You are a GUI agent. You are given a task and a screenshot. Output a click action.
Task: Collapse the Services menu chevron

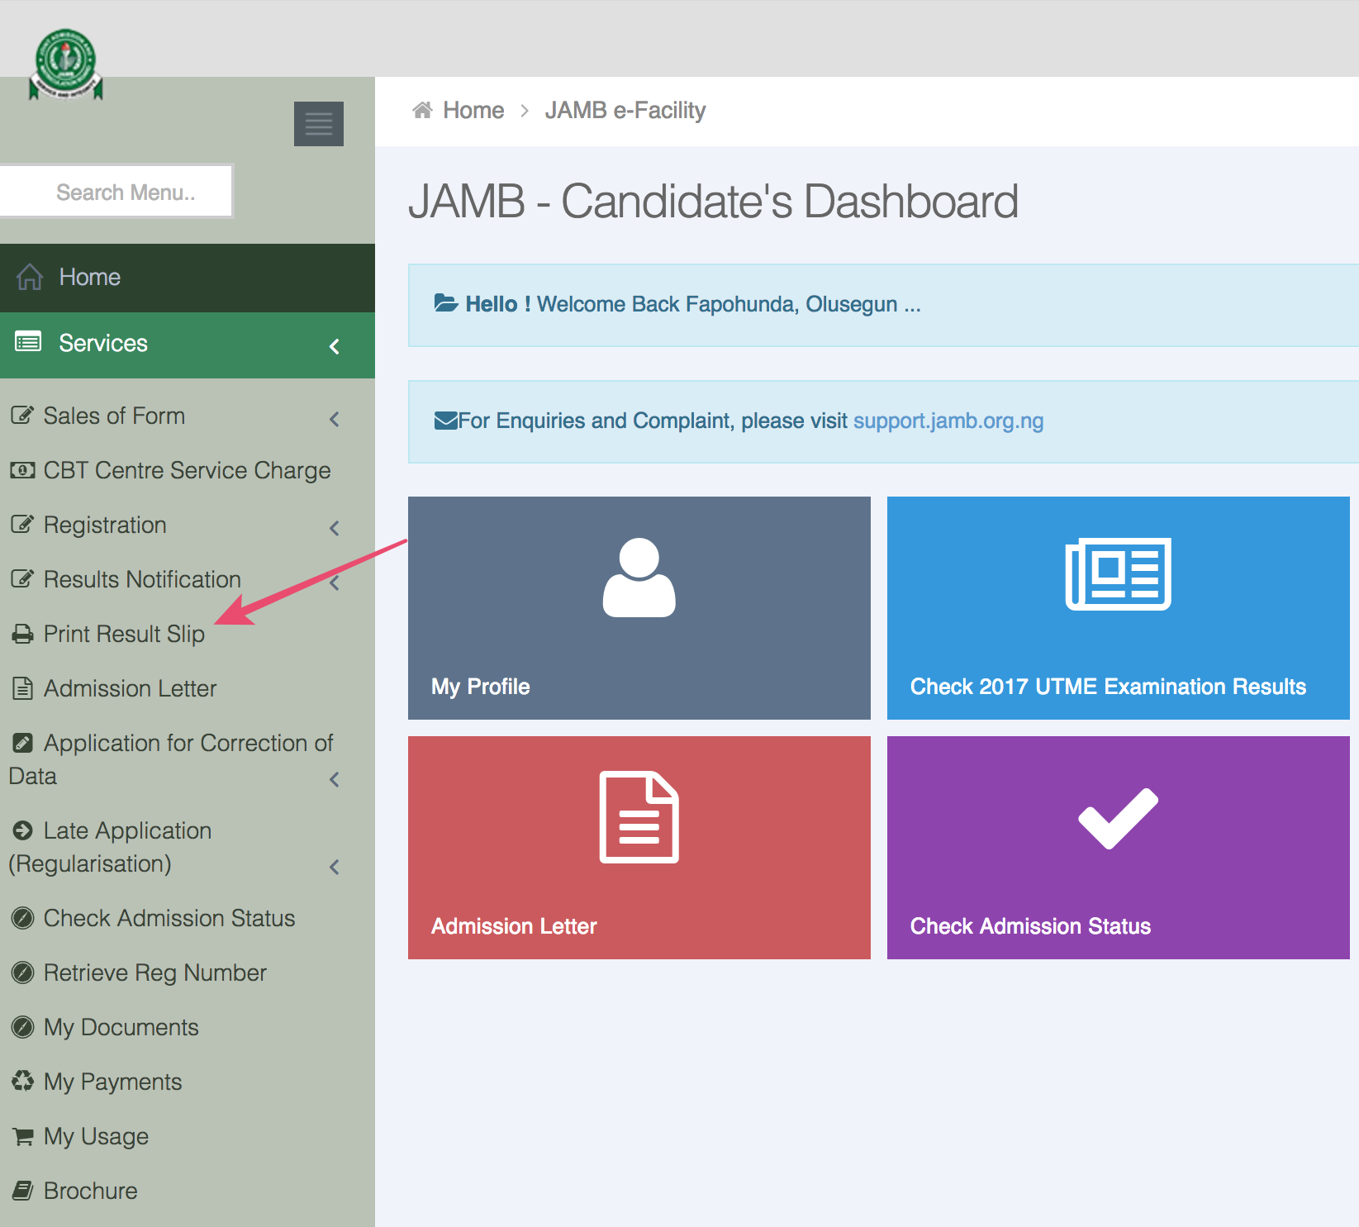click(335, 346)
